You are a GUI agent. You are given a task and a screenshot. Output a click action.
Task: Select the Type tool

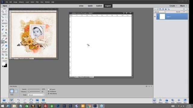tap(3, 49)
